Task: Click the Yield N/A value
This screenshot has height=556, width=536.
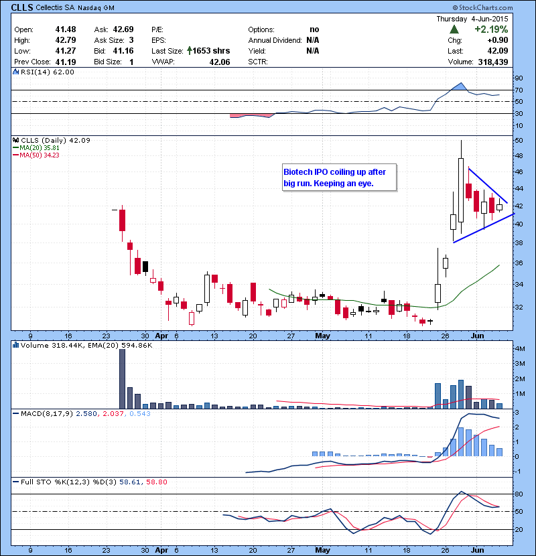Action: click(312, 51)
